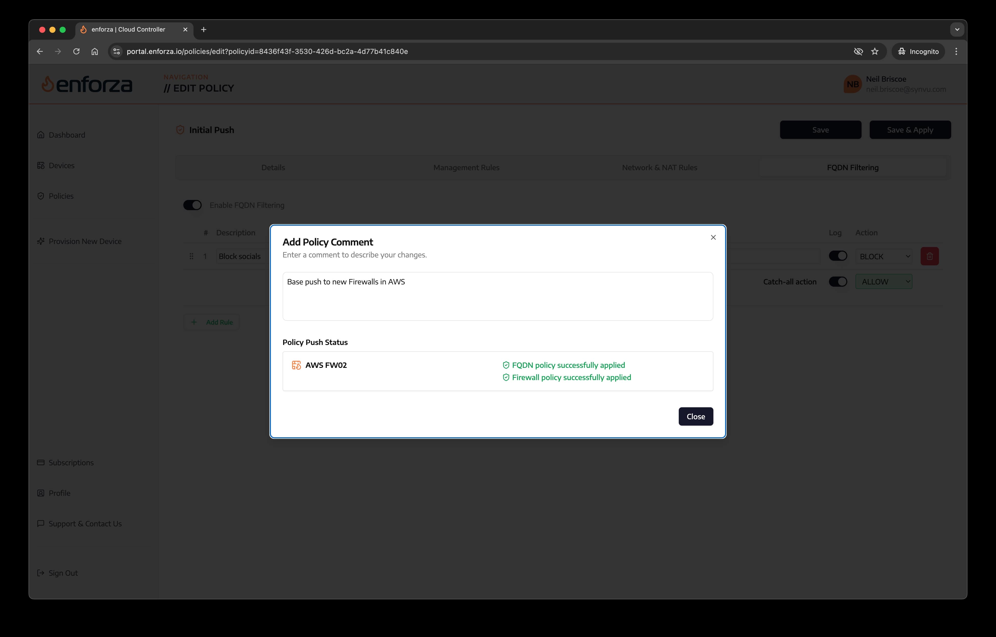Edit the policy comment text area
The width and height of the screenshot is (996, 637).
pos(497,296)
